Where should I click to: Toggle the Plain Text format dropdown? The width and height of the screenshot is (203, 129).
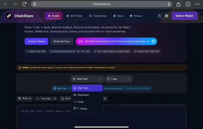pyautogui.click(x=87, y=79)
